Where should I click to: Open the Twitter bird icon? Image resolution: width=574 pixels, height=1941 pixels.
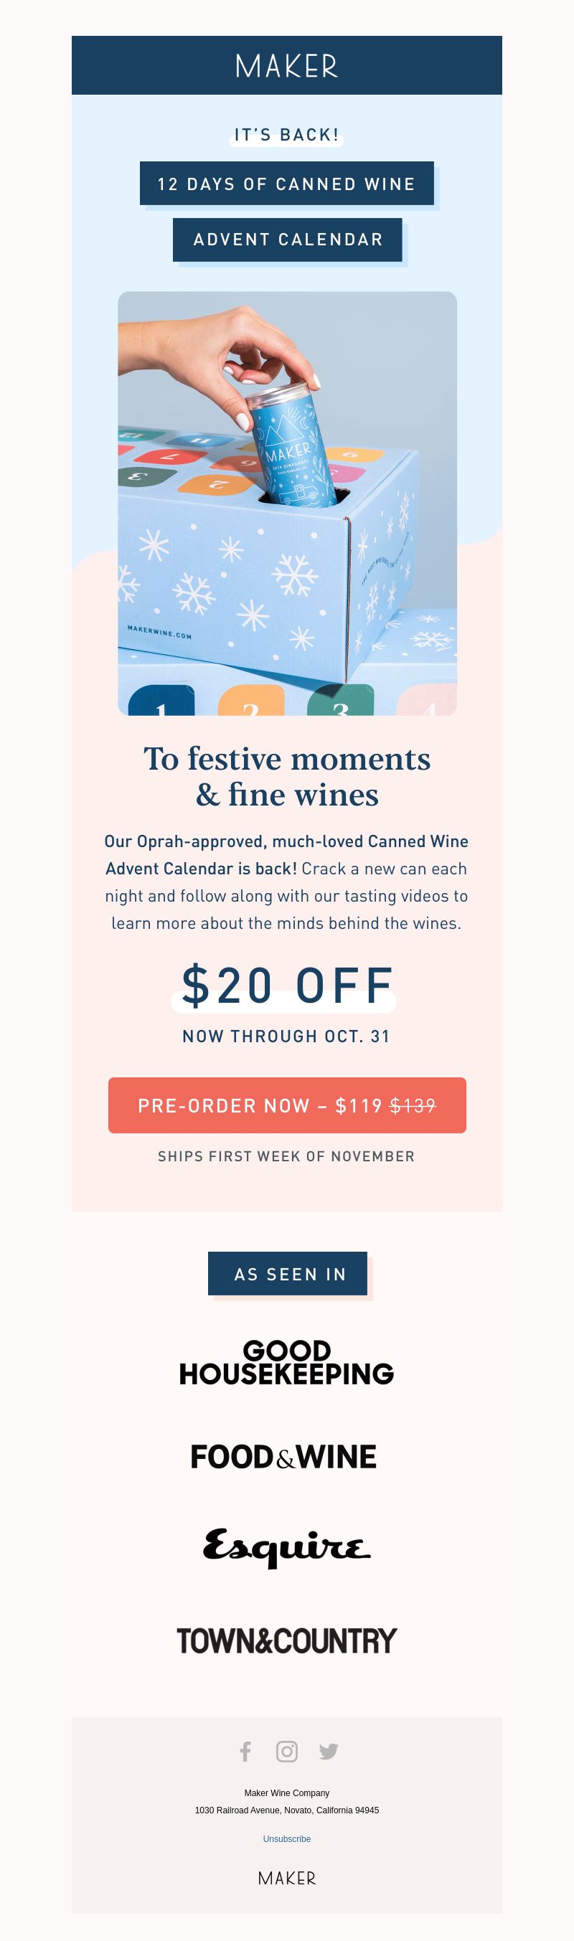click(329, 1752)
